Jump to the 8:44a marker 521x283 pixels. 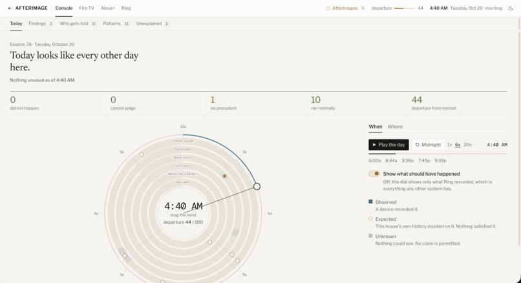click(391, 160)
